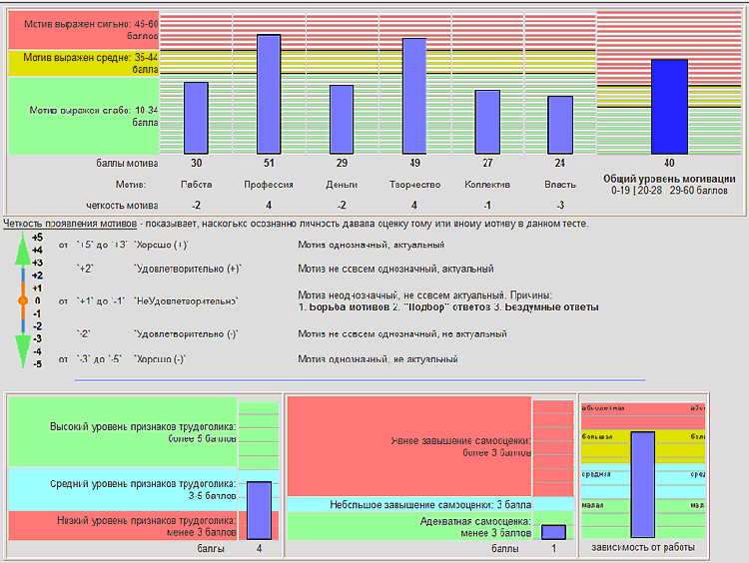Click the red 'Мотив выражен сильно' legend
Viewport: 749px width, 563px height.
click(x=84, y=30)
